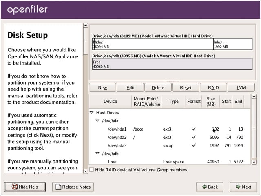Click the RAID button
Viewport: 261px width, 196px height.
point(213,87)
